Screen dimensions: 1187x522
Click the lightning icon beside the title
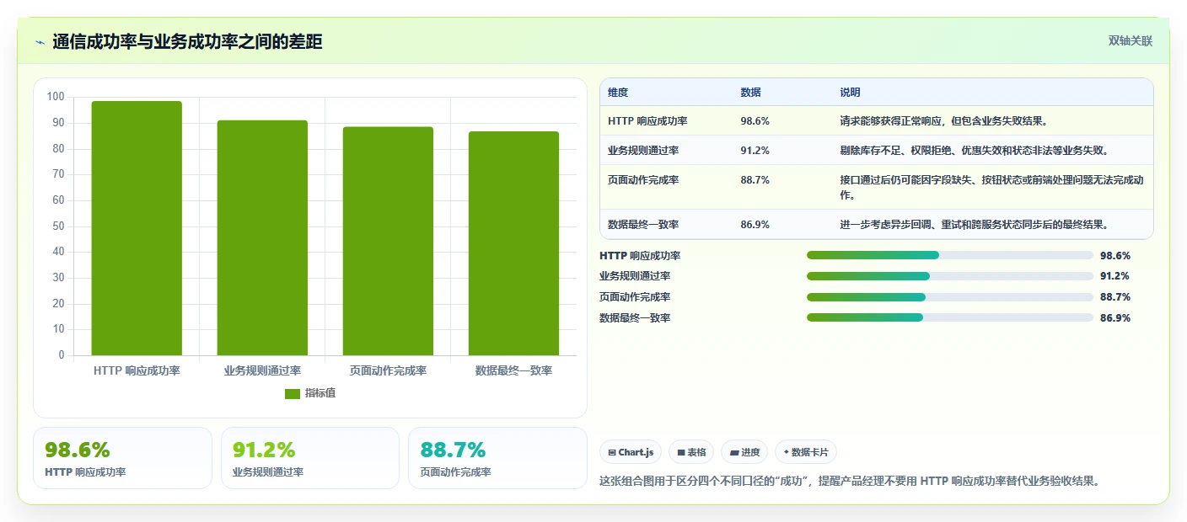tap(40, 42)
